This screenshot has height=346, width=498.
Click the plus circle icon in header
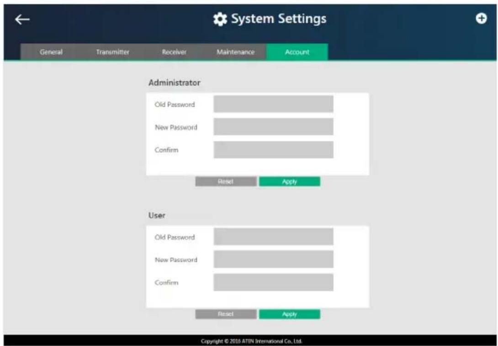click(x=481, y=19)
